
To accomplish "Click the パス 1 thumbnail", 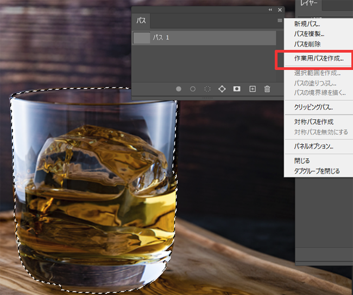I will tap(141, 38).
